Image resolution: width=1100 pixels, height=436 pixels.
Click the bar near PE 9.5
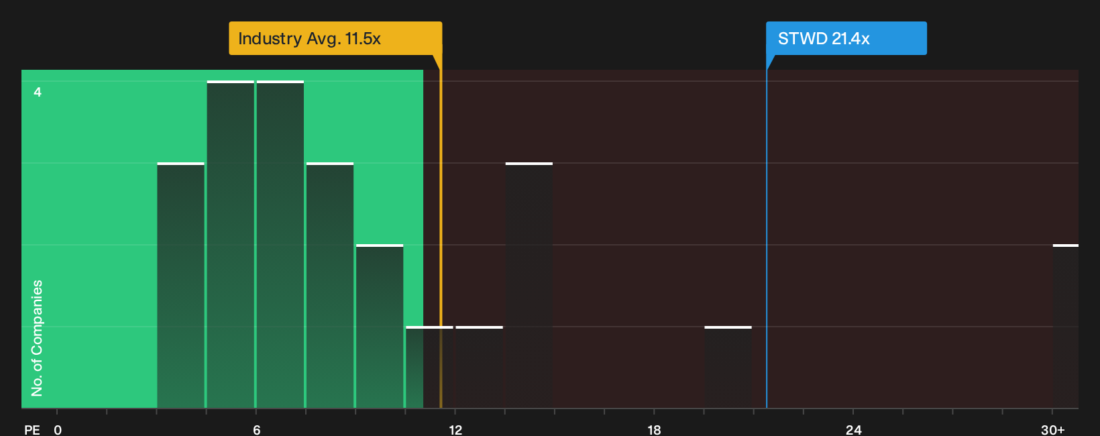tap(380, 326)
